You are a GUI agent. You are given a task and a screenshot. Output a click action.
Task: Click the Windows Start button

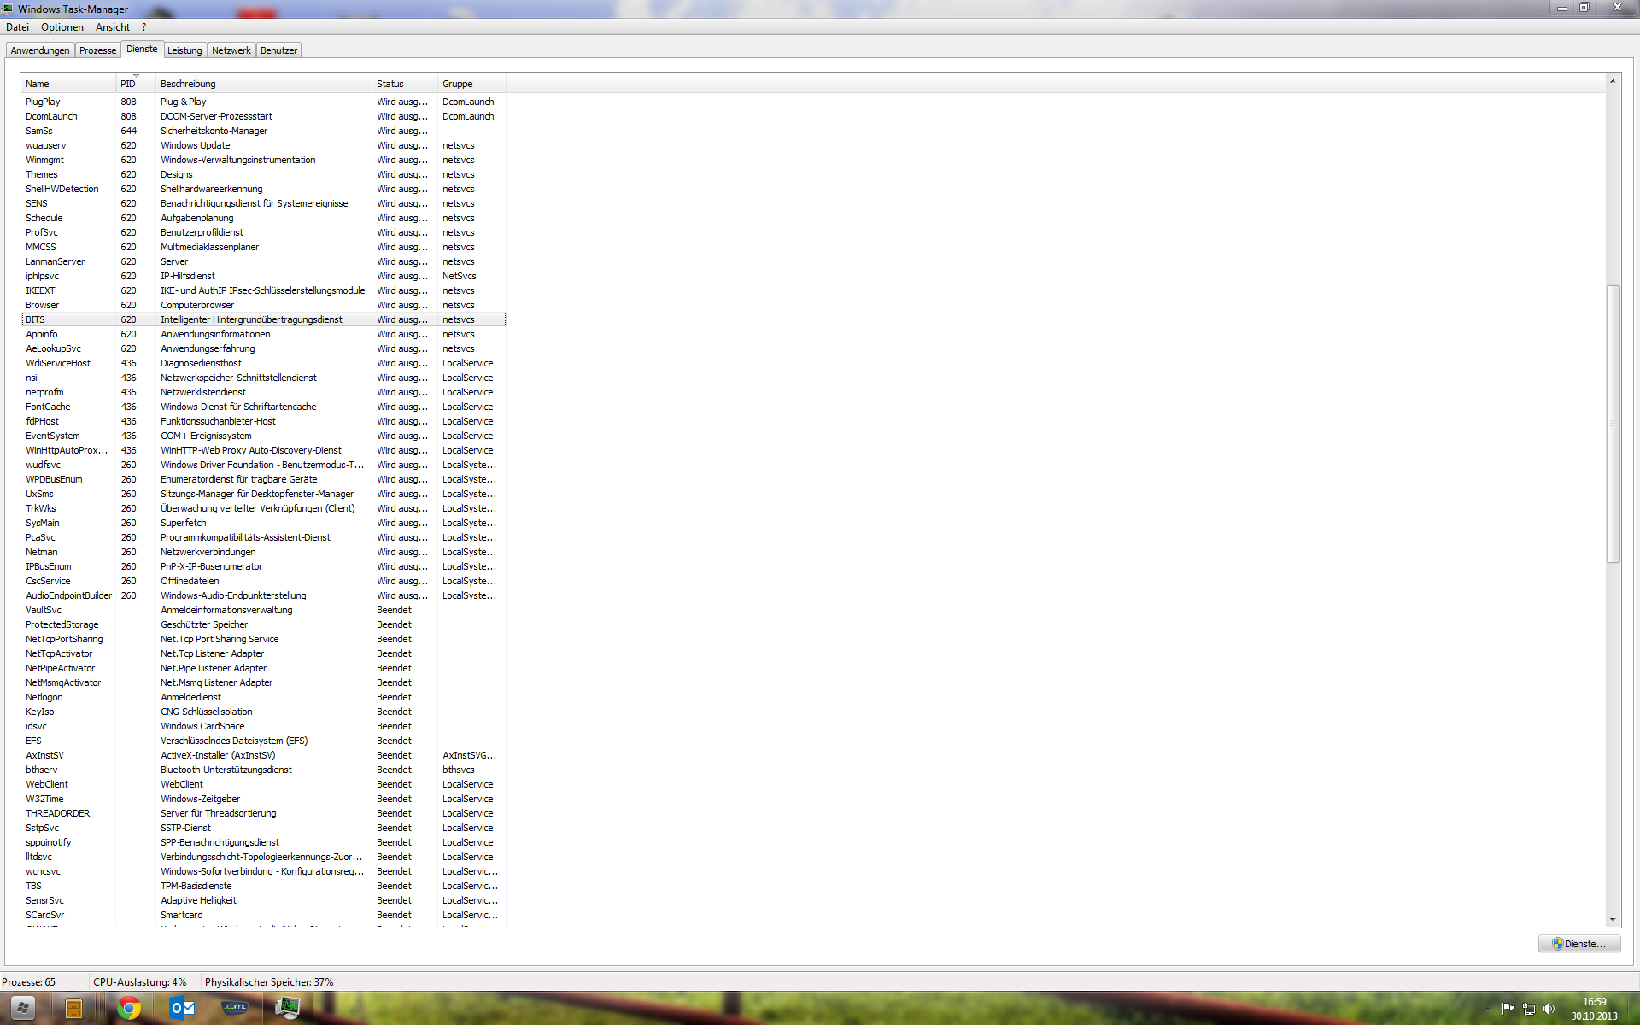coord(22,1008)
